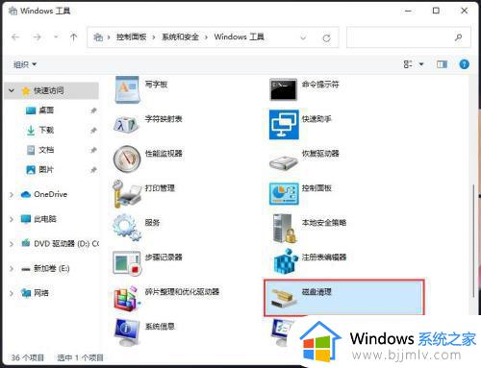The image size is (481, 368).
Task: Click the address bar home icon
Action: click(98, 37)
